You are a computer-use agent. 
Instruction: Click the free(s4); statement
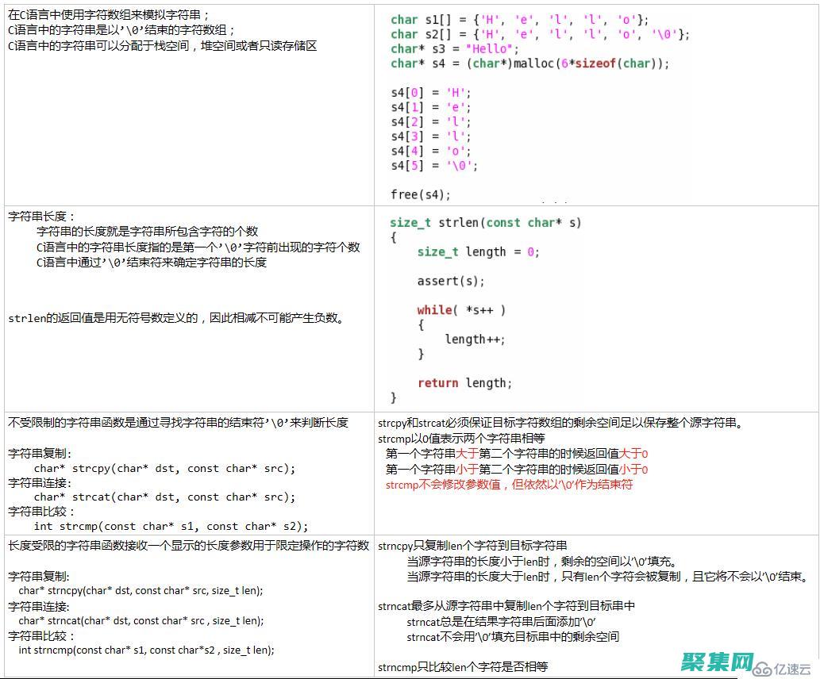[x=420, y=194]
